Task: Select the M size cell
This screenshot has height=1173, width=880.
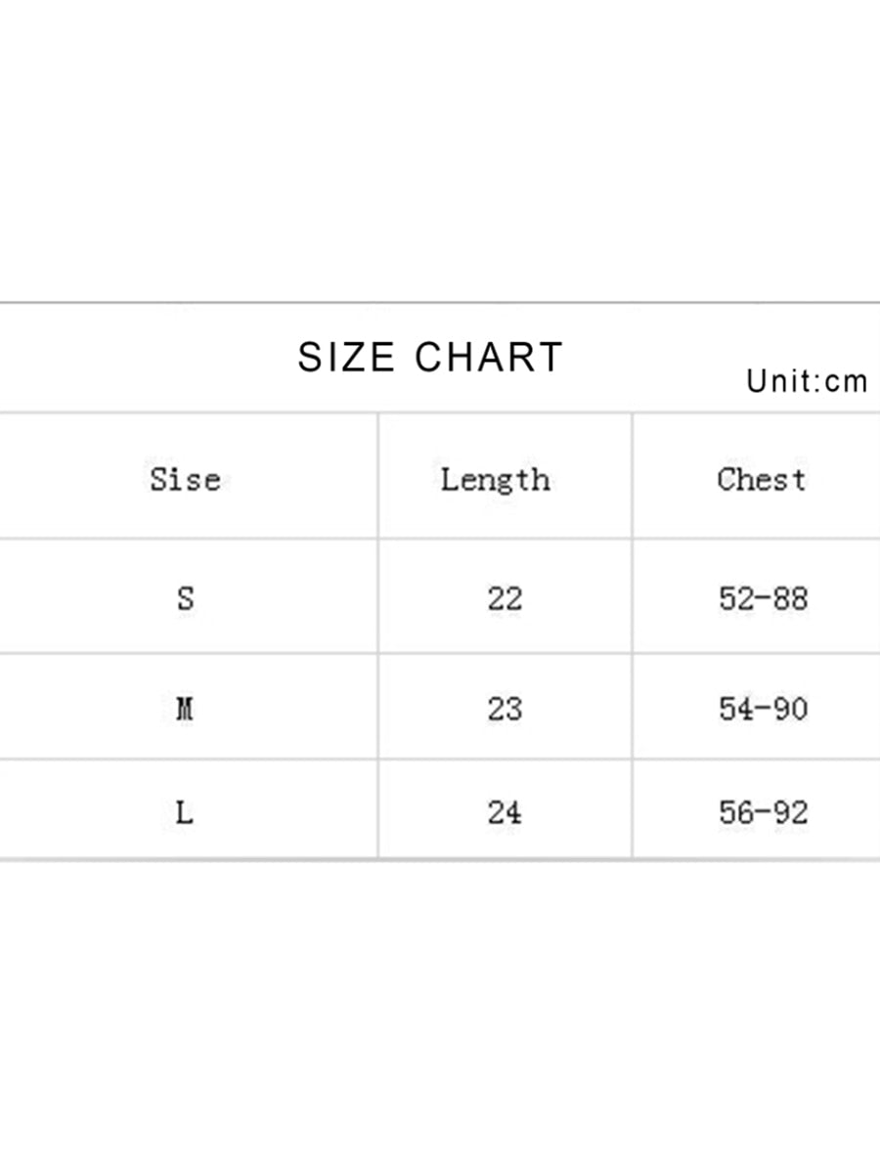Action: coord(185,709)
